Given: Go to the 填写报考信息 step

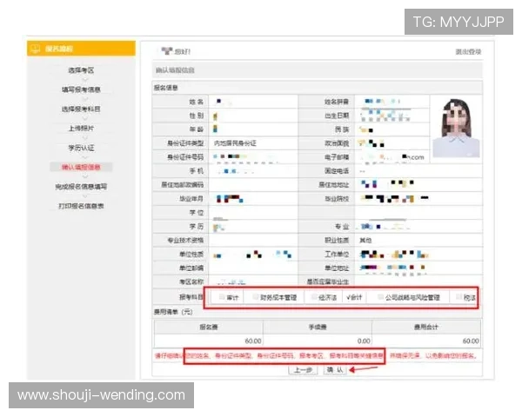Looking at the screenshot, I should tap(81, 89).
